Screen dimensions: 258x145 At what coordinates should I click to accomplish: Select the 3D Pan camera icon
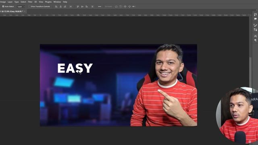(x=125, y=6)
